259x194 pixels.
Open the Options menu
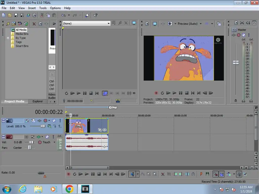click(55, 8)
